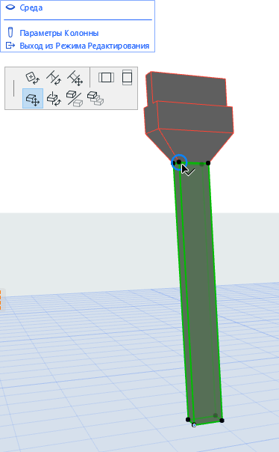Select the vertical stretch cross-section icon

(x=128, y=77)
